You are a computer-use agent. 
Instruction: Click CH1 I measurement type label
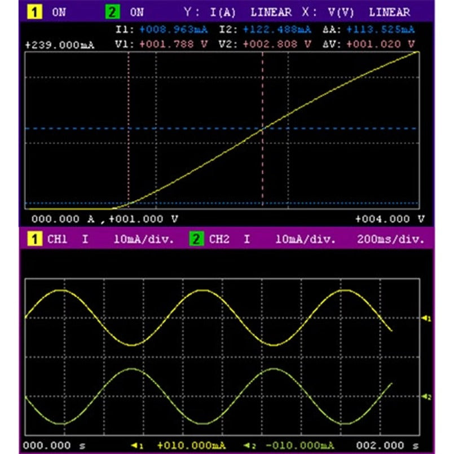click(x=85, y=239)
